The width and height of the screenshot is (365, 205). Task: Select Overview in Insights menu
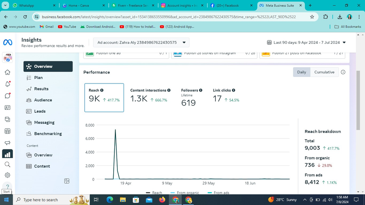48,66
